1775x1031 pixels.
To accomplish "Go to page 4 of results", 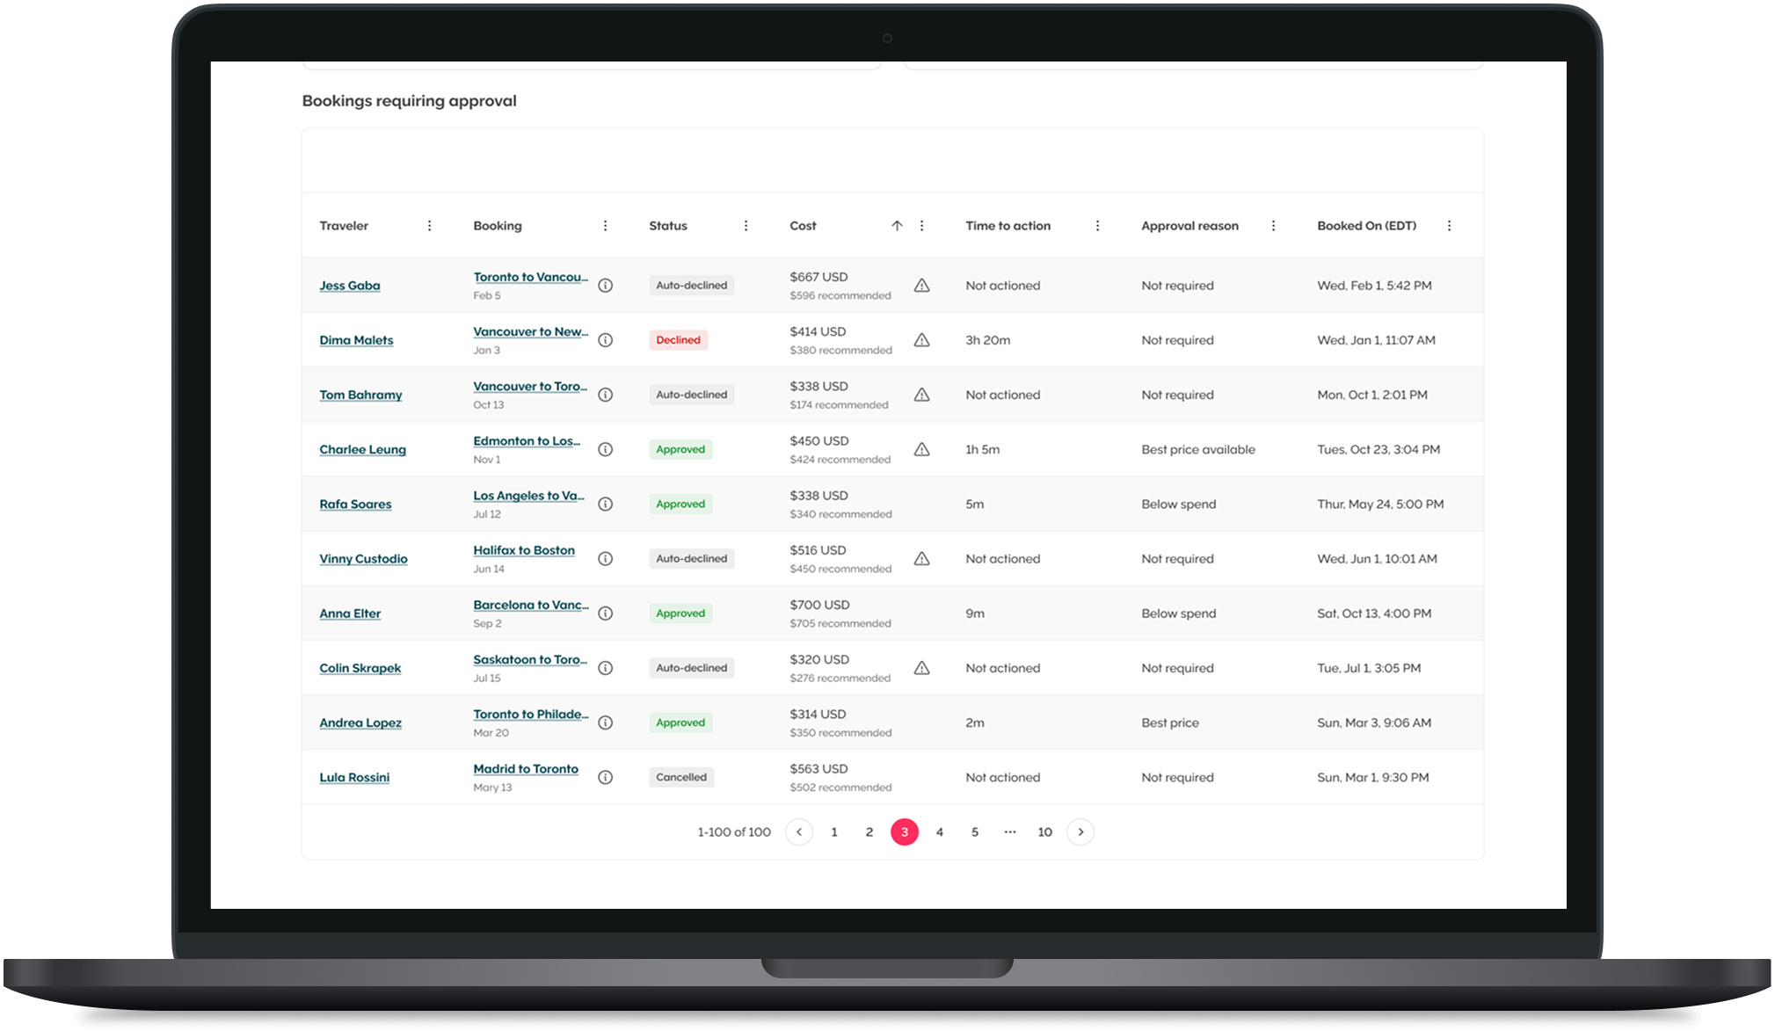I will click(939, 832).
